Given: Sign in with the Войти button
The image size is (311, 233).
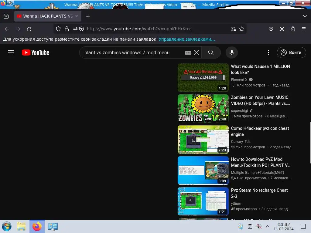Looking at the screenshot, I should click(291, 52).
